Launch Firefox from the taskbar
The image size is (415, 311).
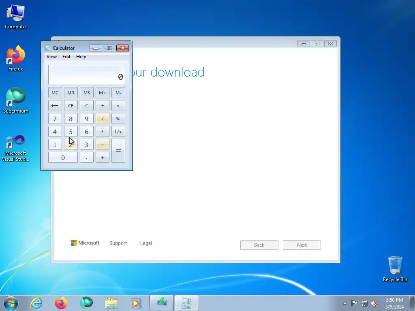[x=61, y=303]
